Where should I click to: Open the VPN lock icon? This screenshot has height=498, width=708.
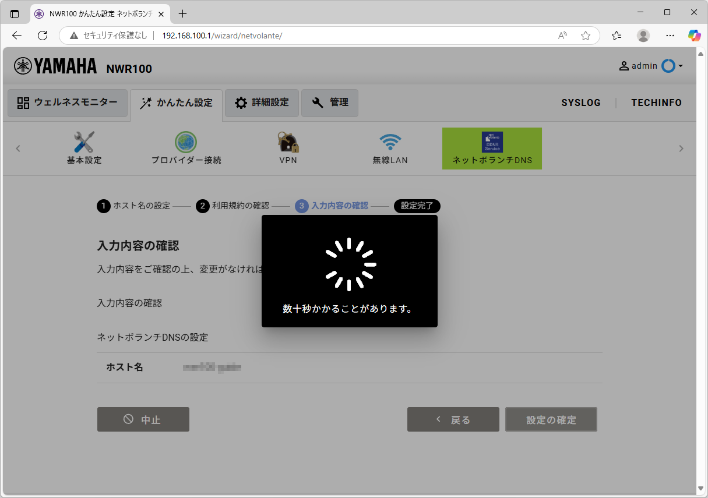288,142
